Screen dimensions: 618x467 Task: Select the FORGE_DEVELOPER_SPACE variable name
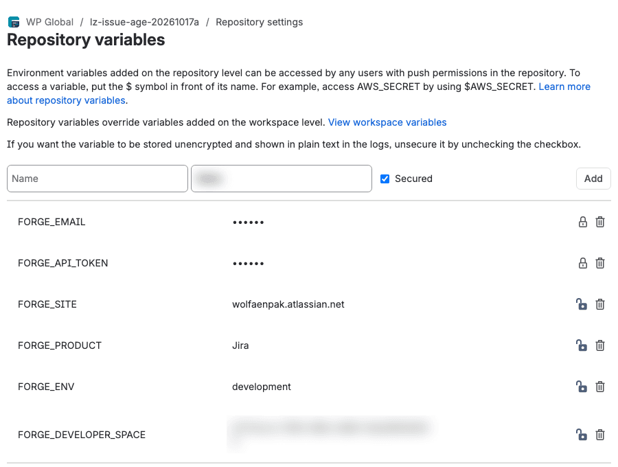coord(82,435)
